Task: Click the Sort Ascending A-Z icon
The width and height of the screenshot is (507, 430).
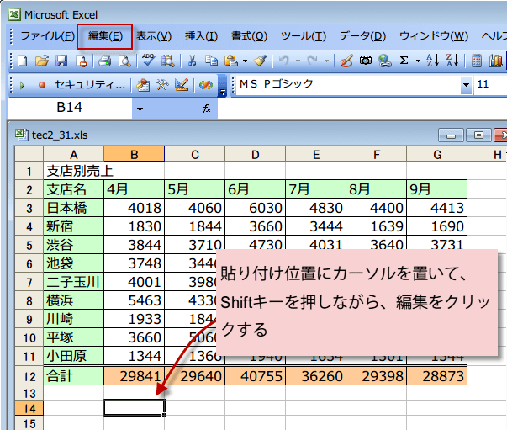Action: coord(432,61)
